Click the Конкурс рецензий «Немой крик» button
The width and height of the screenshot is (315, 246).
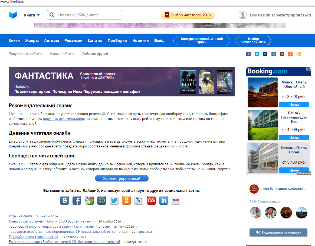202,41
